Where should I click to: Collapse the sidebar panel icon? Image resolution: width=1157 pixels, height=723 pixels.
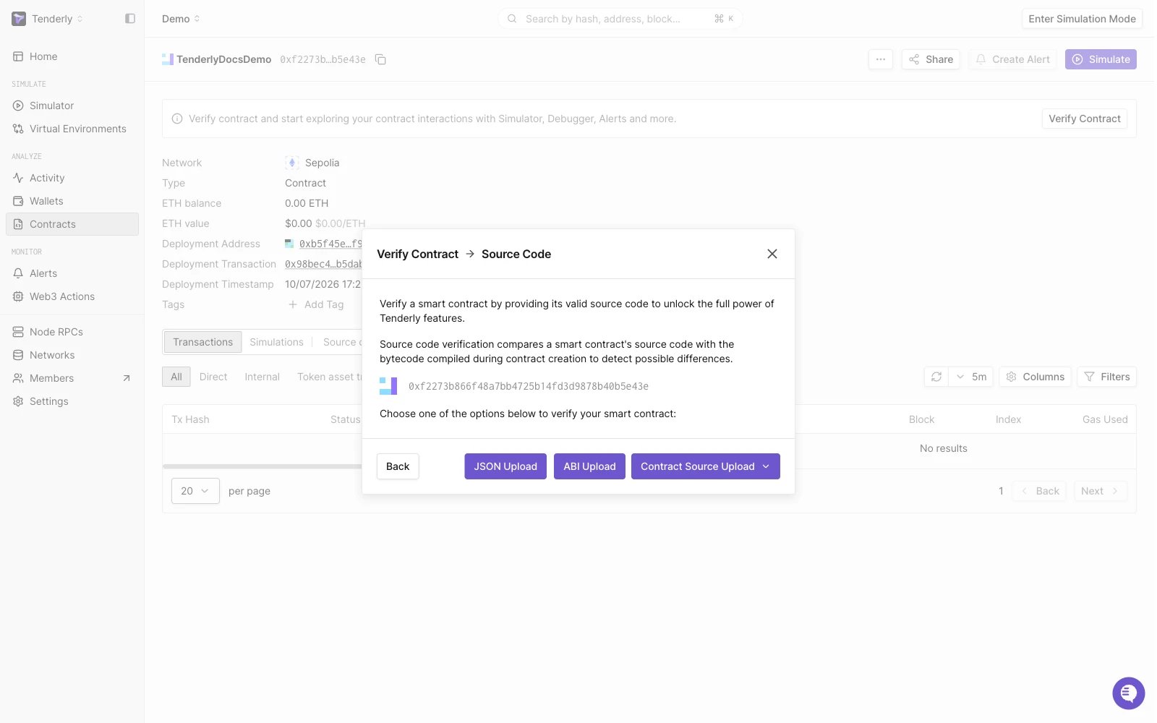pos(130,19)
